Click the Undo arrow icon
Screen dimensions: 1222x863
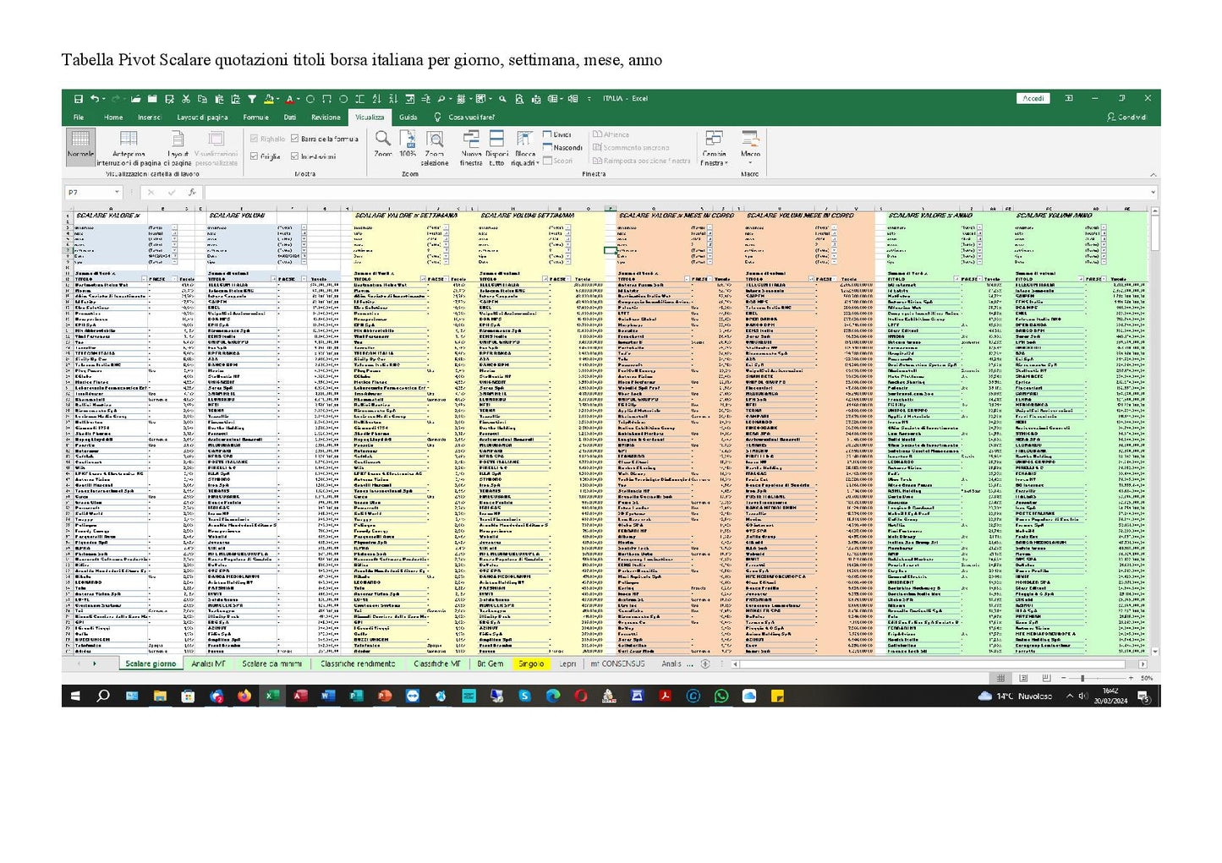(x=94, y=99)
